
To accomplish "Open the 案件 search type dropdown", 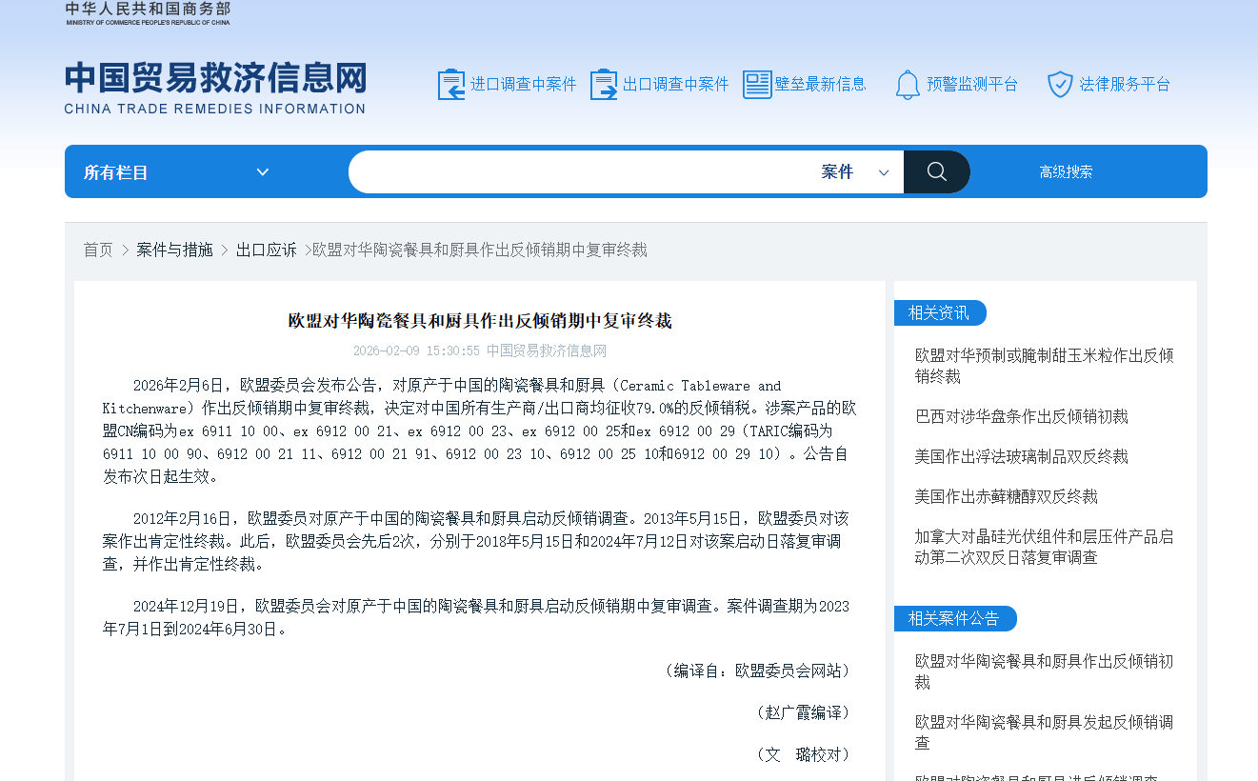I will [853, 171].
